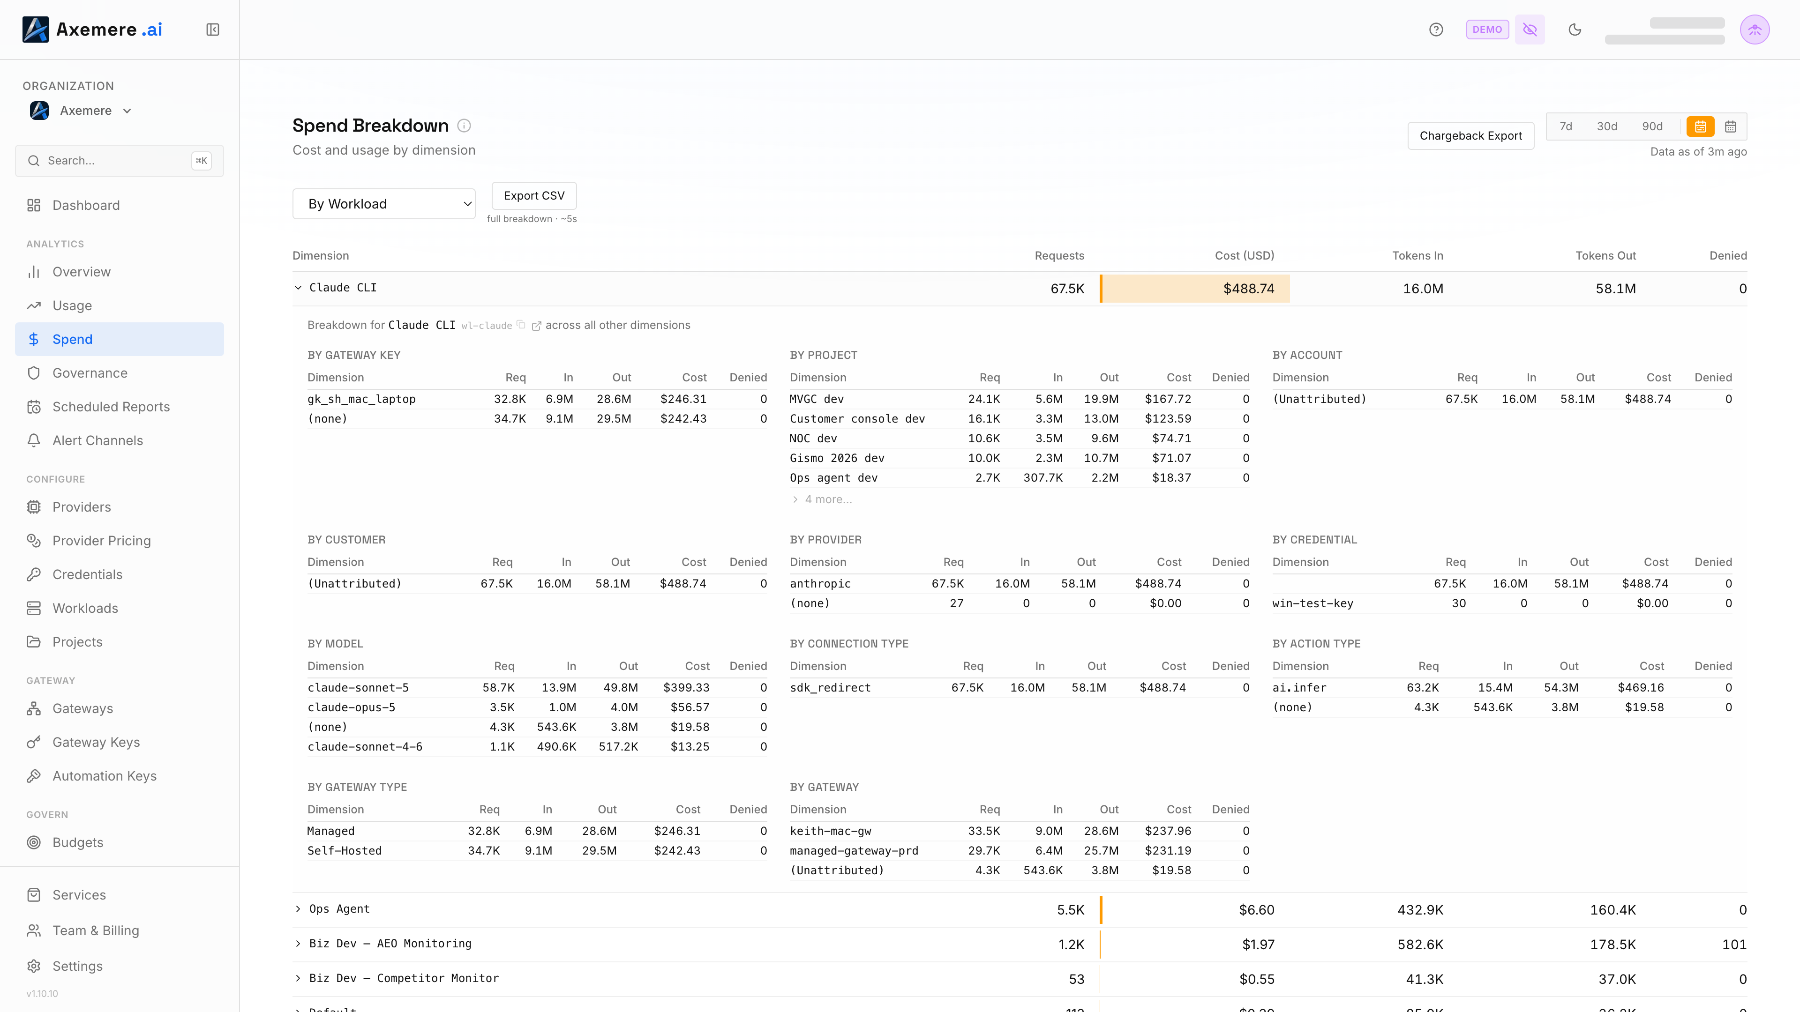Viewport: 1800px width, 1012px height.
Task: Click the Credentials key icon
Action: [x=34, y=574]
